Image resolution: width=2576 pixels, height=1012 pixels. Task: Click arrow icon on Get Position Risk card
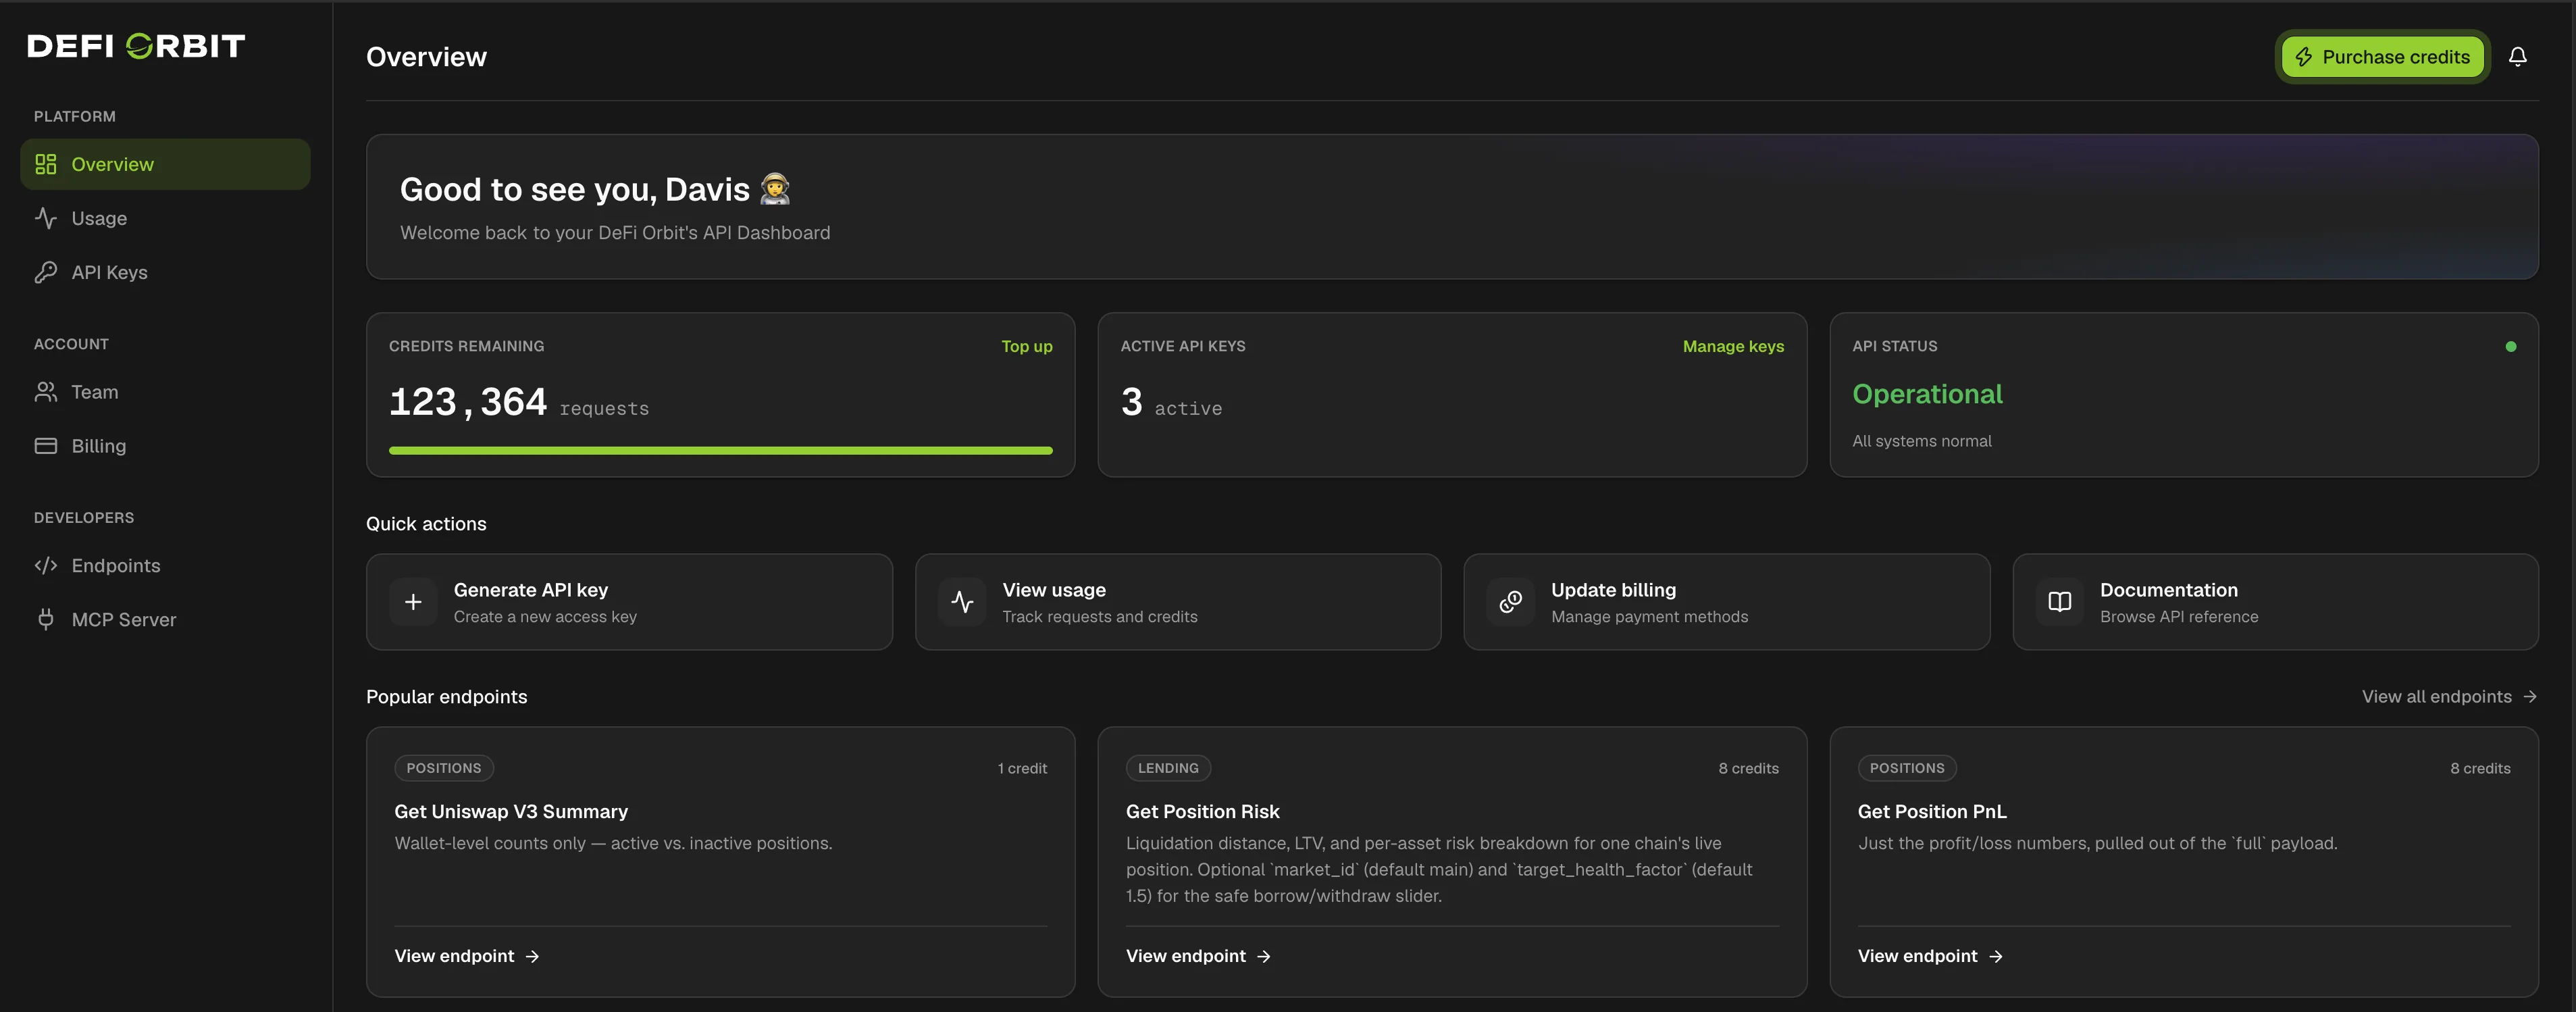1264,957
